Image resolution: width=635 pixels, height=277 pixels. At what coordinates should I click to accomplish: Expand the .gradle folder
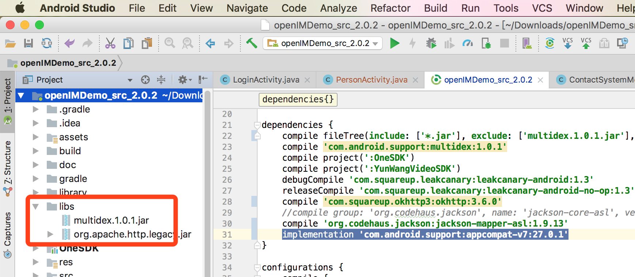[35, 109]
